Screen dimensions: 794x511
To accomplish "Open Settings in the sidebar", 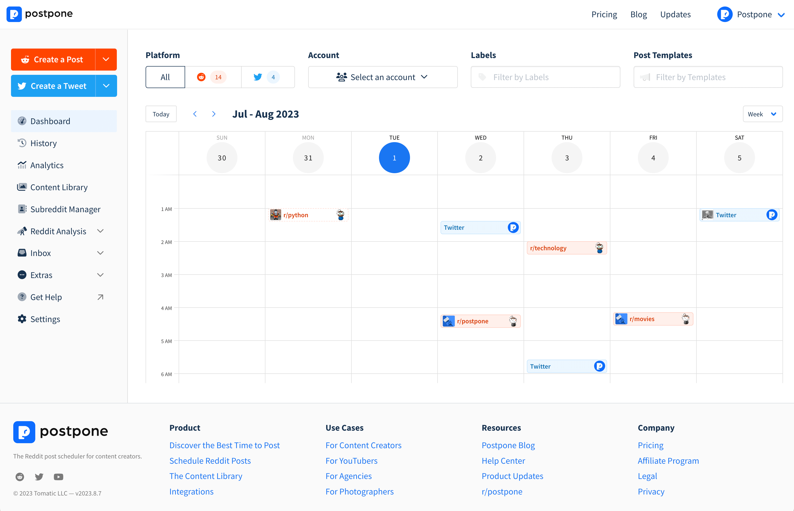I will [x=64, y=319].
